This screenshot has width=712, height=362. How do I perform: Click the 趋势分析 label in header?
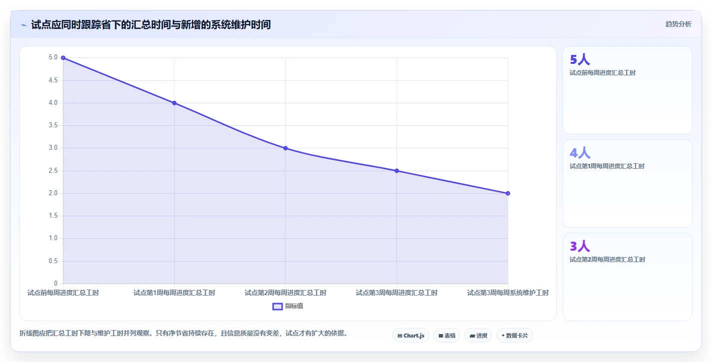678,24
